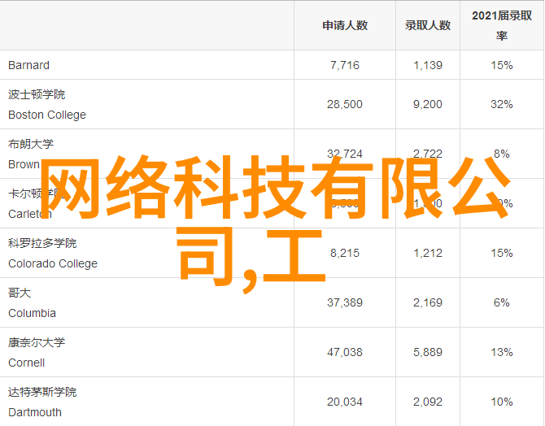Click the 32% acceptance rate cell
The image size is (545, 426).
pyautogui.click(x=502, y=104)
